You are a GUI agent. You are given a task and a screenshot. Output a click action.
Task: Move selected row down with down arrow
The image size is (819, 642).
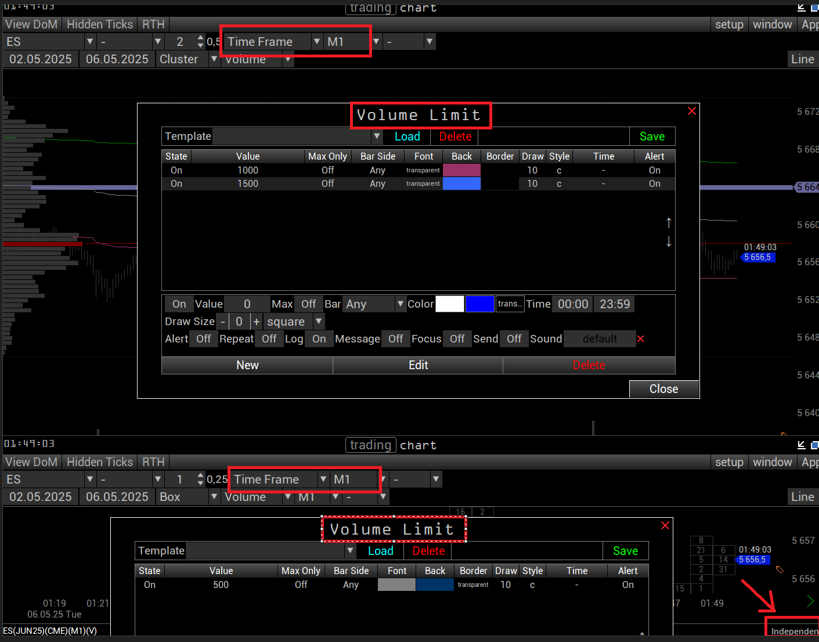669,241
